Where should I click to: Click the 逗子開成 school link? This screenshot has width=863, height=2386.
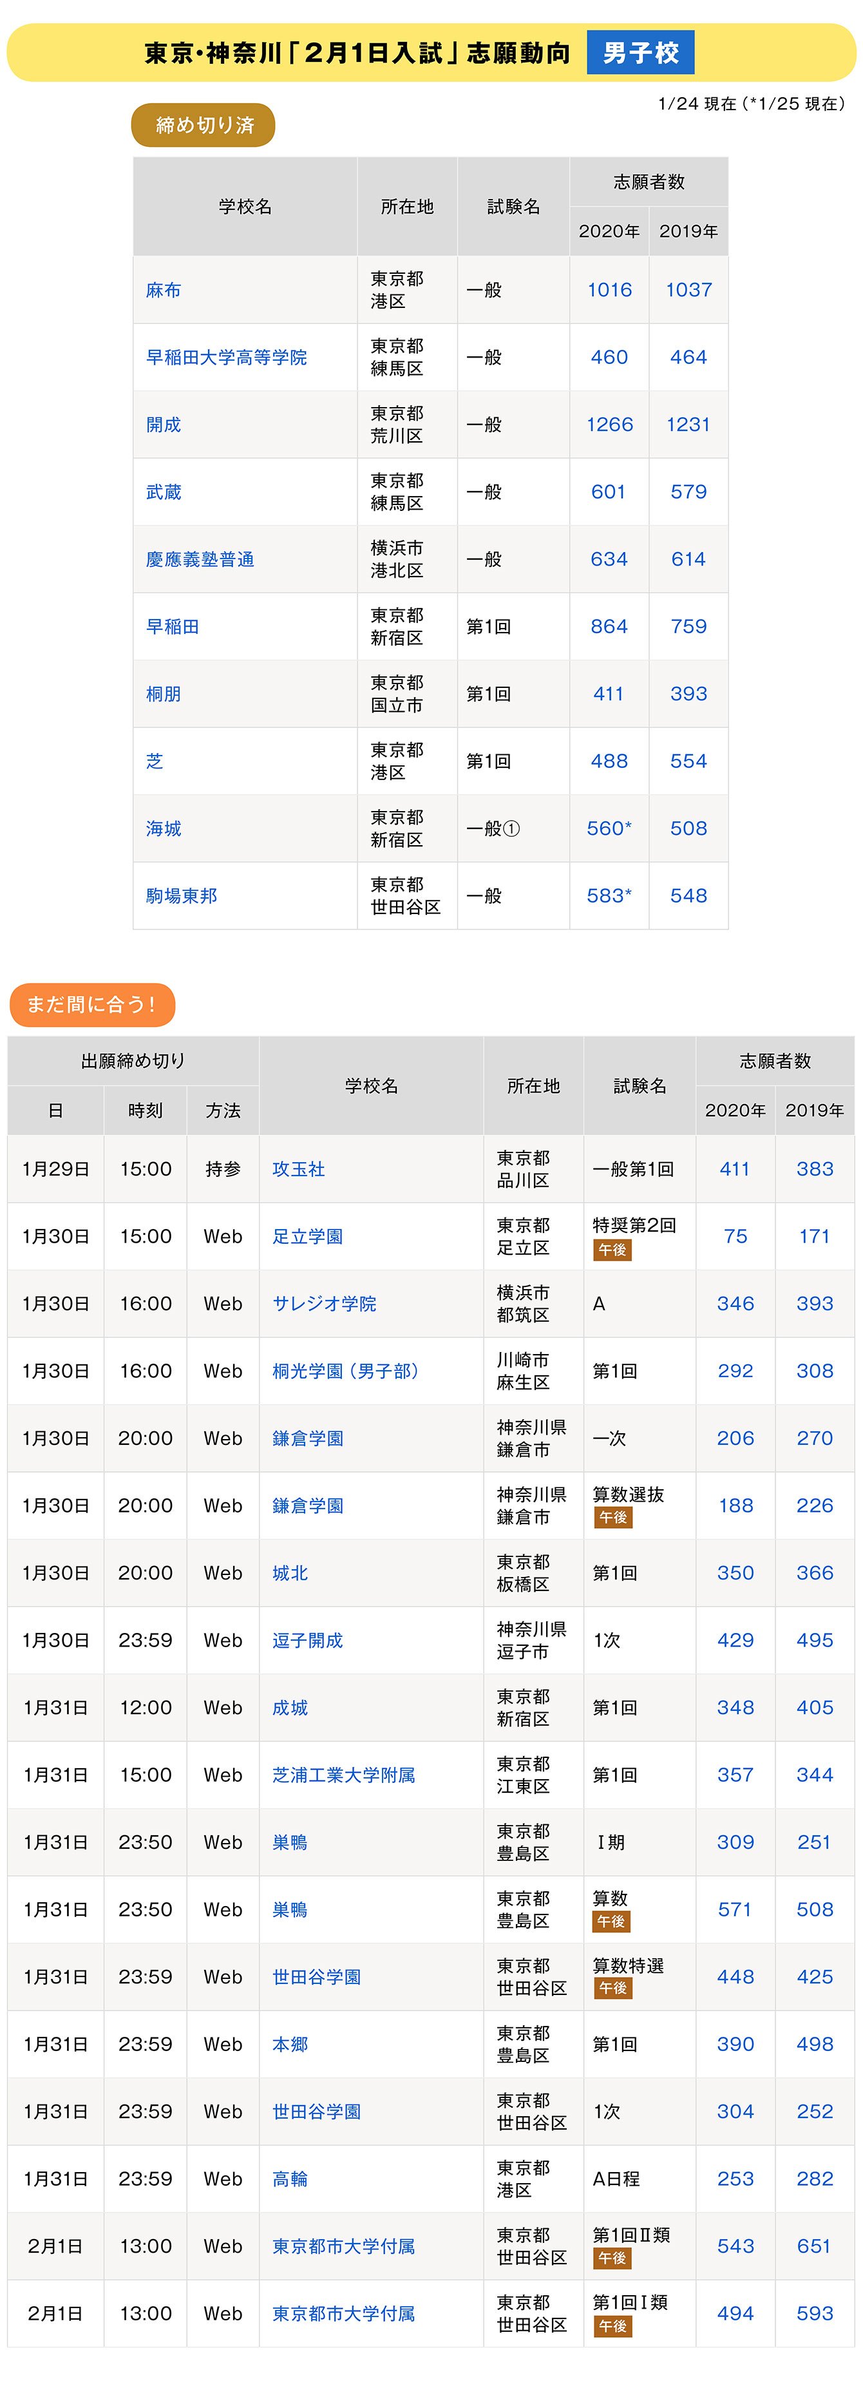tap(307, 1640)
